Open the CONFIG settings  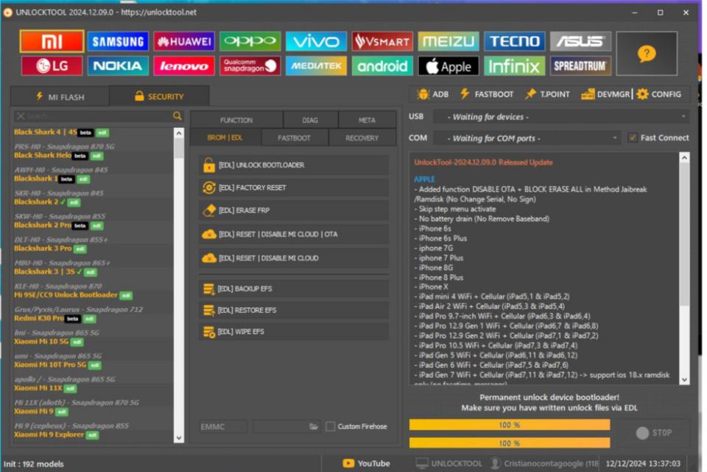coord(660,94)
